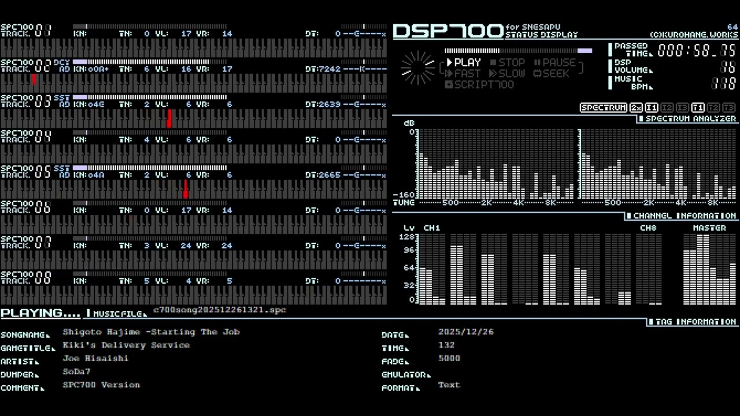The image size is (740, 416).
Task: Click the SST envelope state on track 03
Action: (61, 97)
